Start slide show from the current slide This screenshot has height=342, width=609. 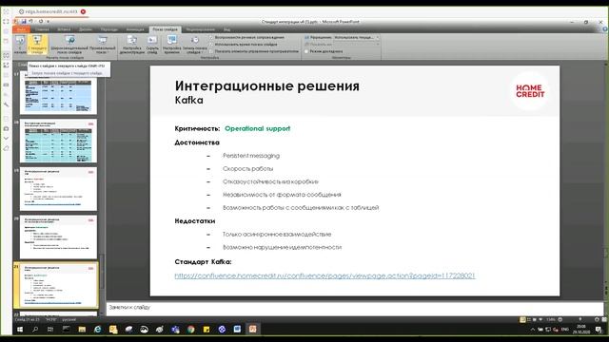click(37, 45)
